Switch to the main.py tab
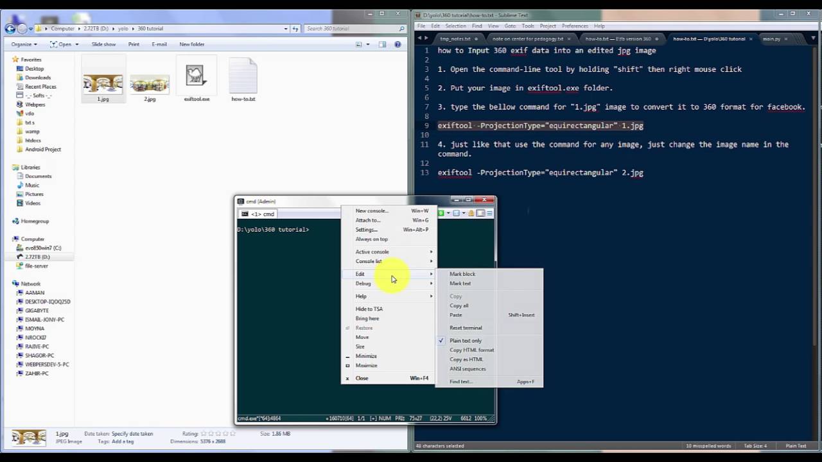The height and width of the screenshot is (462, 822). click(x=771, y=38)
